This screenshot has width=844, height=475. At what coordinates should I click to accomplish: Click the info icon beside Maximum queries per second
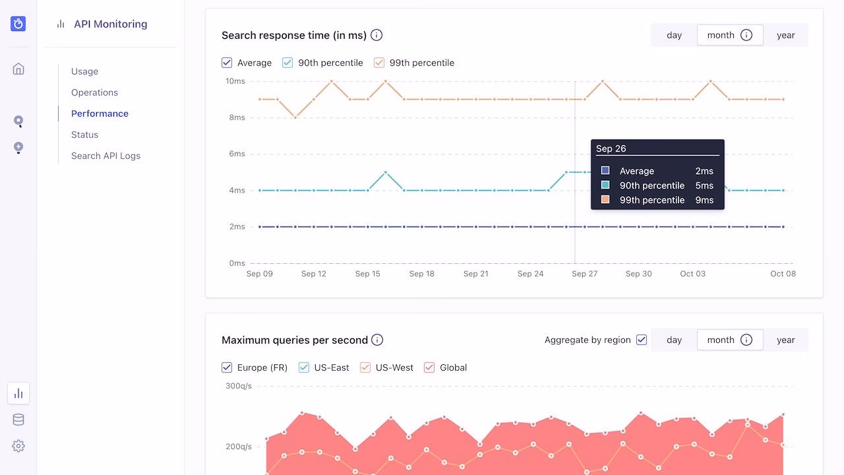point(377,340)
